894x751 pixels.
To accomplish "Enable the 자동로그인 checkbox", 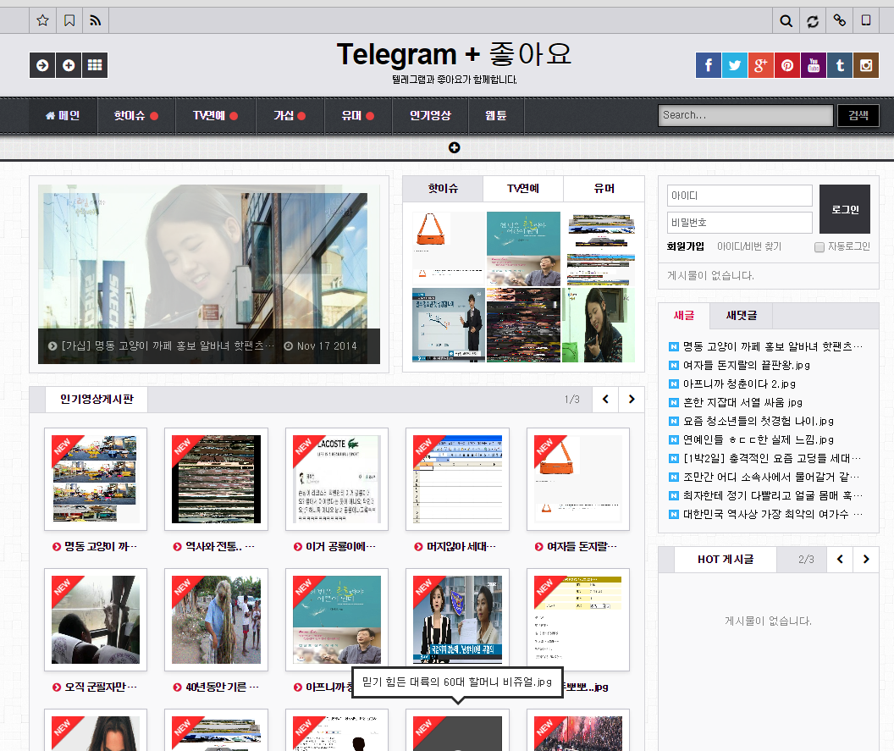I will [x=819, y=247].
